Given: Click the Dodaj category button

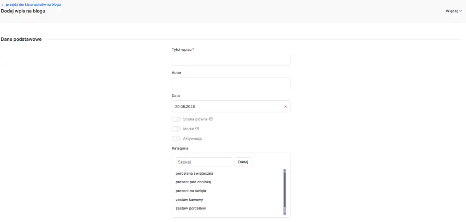Looking at the screenshot, I should (x=243, y=162).
